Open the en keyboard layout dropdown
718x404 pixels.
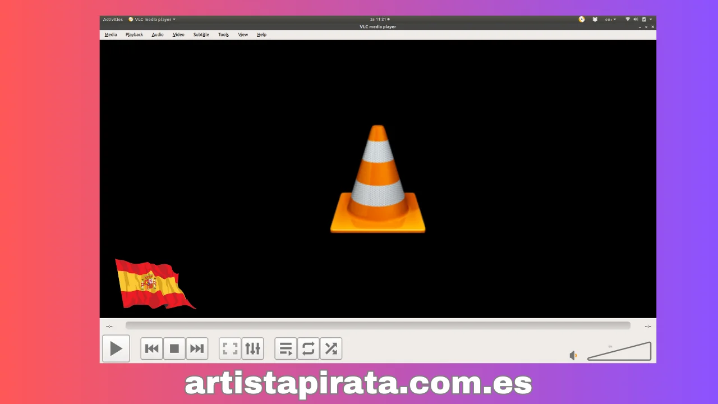tap(610, 19)
